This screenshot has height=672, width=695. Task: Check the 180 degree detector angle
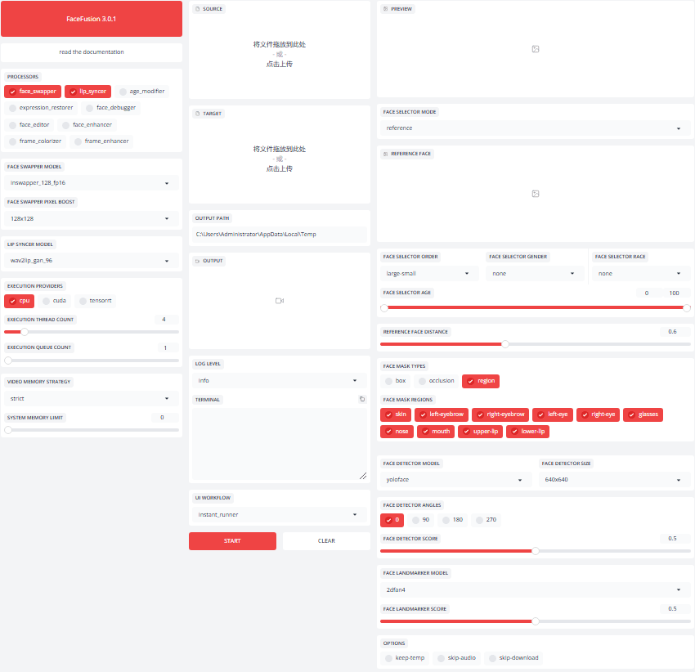tap(452, 520)
